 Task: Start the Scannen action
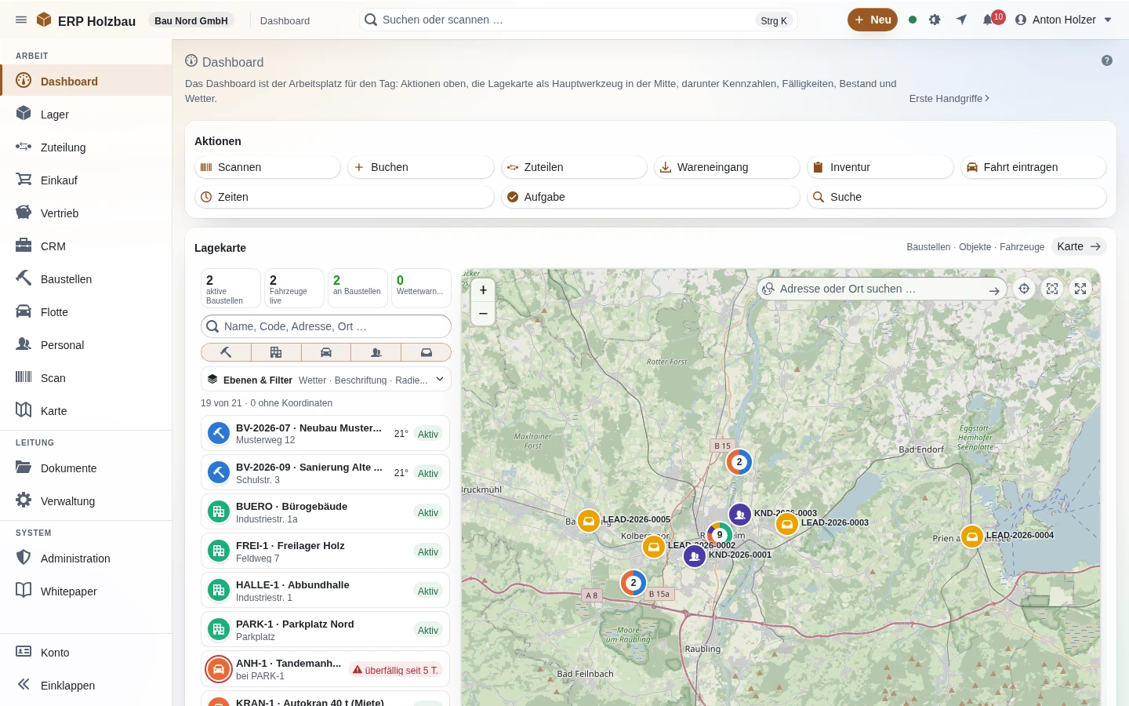pyautogui.click(x=267, y=167)
